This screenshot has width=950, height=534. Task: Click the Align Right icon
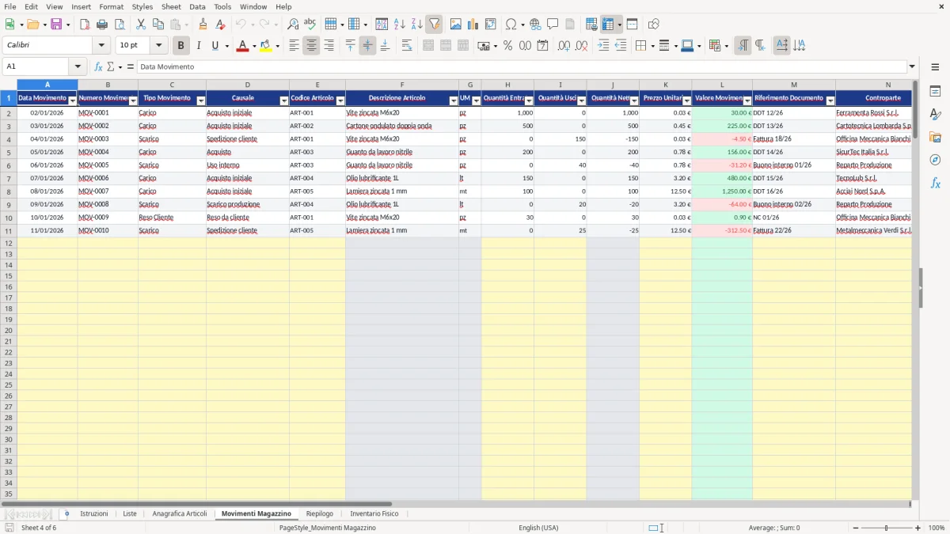click(329, 46)
